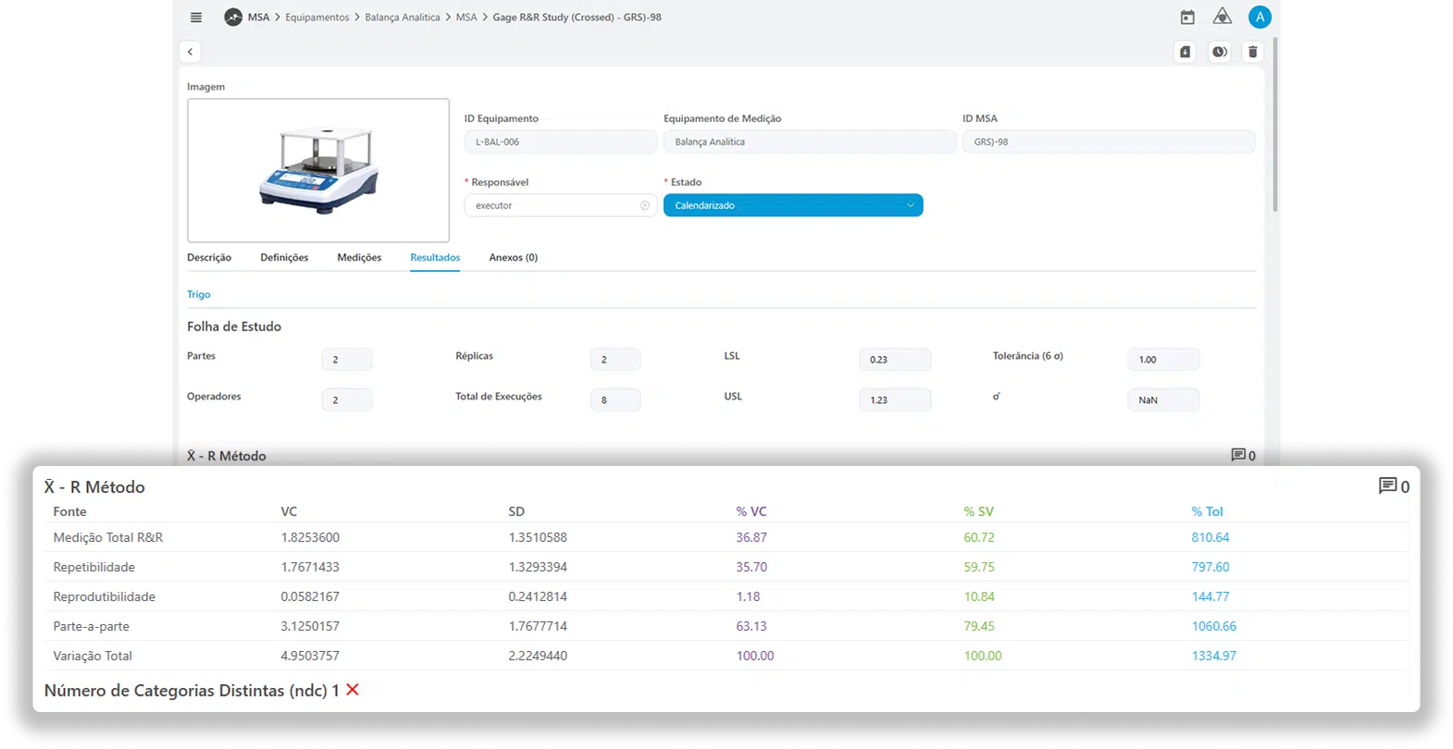Open the Anexos (0) tab
Screen dimensions: 1453x749
(x=514, y=258)
